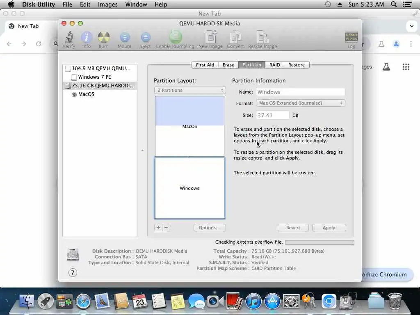
Task: Click the Time Machine menu bar icon
Action: point(327,4)
